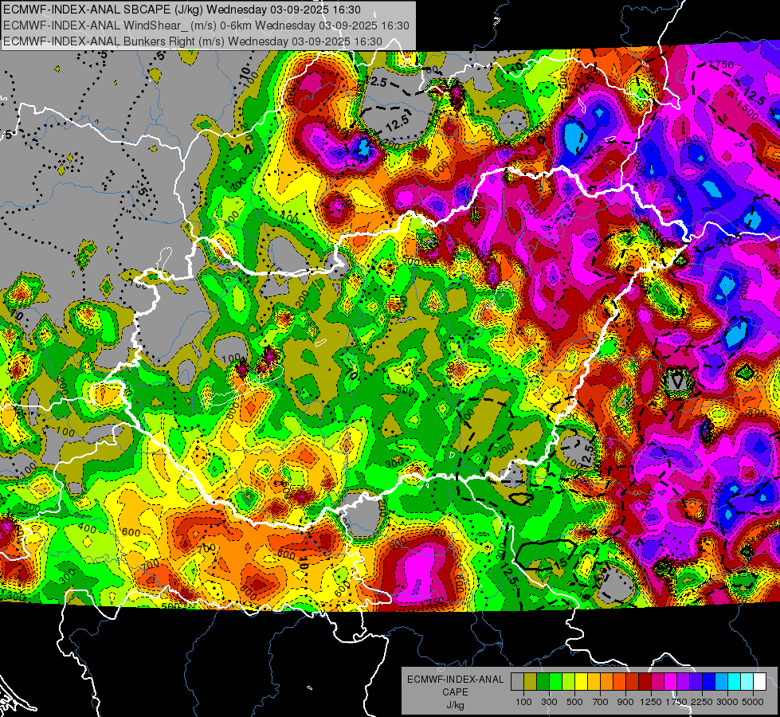Click the olive swatch in CAPE legend
This screenshot has width=780, height=717.
tap(531, 681)
